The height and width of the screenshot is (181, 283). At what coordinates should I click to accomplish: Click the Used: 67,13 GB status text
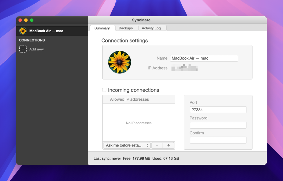166,158
